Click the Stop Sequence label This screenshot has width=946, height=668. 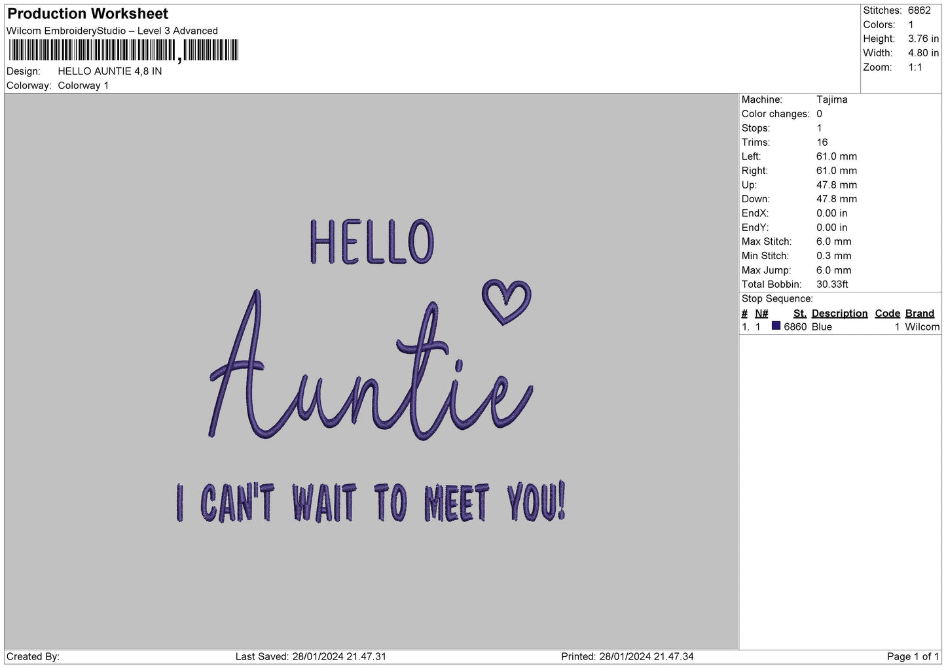[x=777, y=299]
